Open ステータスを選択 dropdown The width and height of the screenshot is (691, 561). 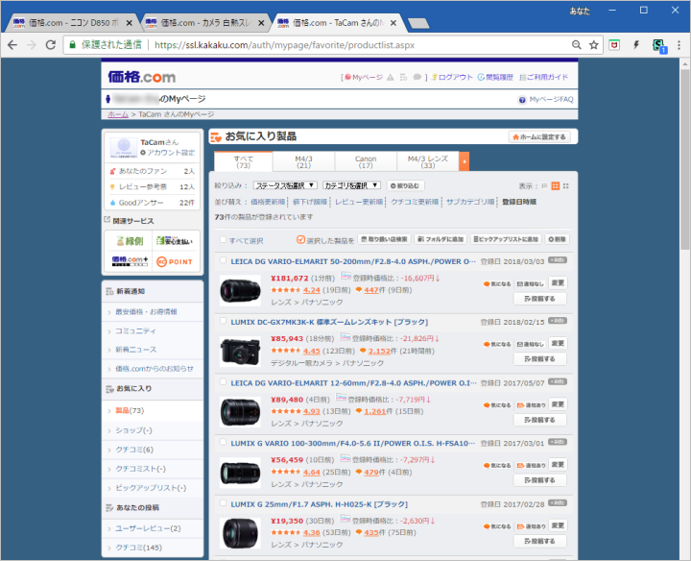[285, 185]
